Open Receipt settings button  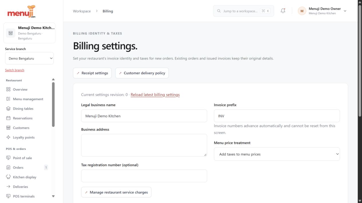92,73
